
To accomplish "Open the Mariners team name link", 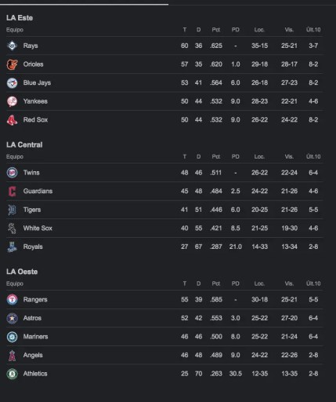I will pyautogui.click(x=35, y=337).
